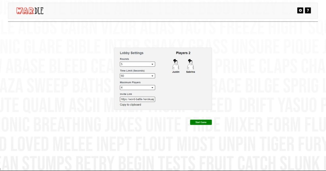Click the name label Sabrina

tap(191, 72)
